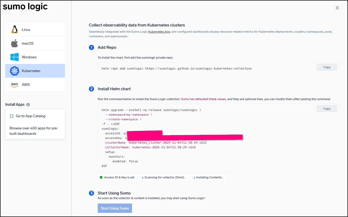
Task: Click the AWS logo icon
Action: point(15,85)
